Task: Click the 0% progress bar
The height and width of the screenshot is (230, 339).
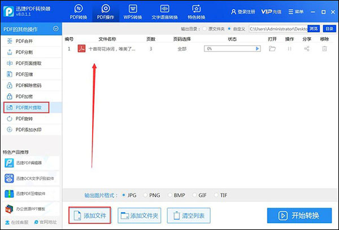Action: [x=232, y=48]
